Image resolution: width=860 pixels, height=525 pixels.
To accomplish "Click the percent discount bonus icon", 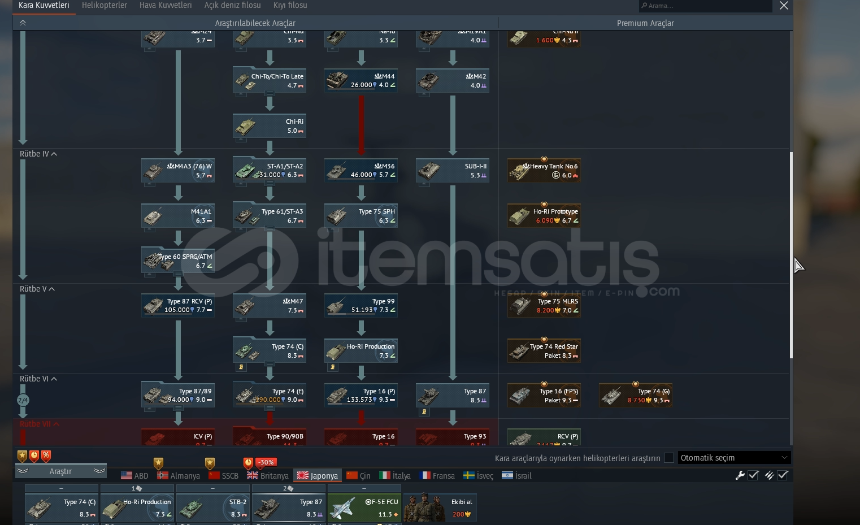I will 46,455.
